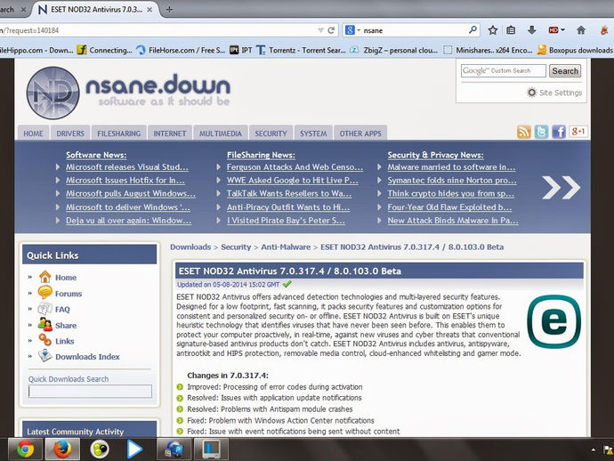Open 'TalkTalk Wants Resellers to Wa...' link

289,193
